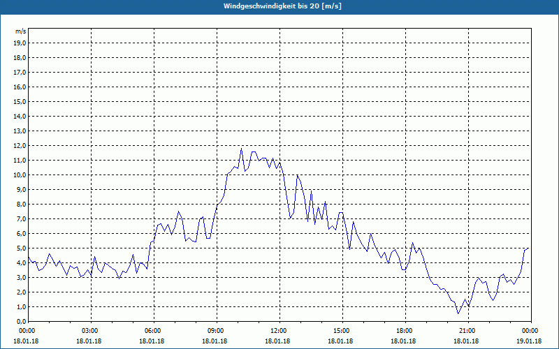
Task: Click the 18.01.18 date under 06:00
Action: [152, 341]
